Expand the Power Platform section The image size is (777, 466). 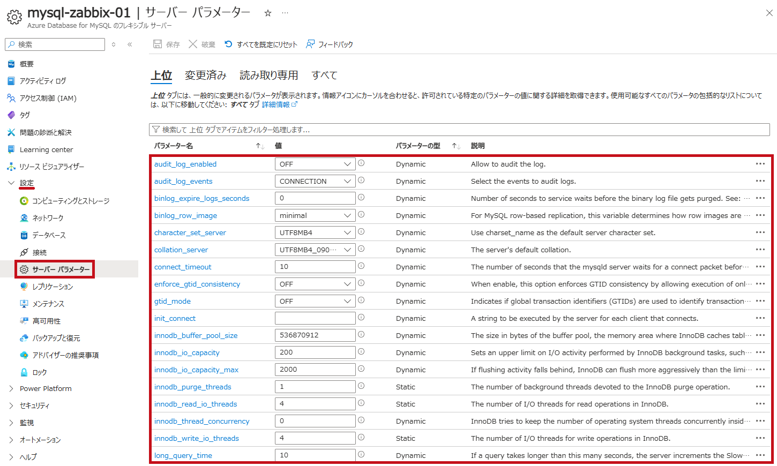(x=11, y=388)
